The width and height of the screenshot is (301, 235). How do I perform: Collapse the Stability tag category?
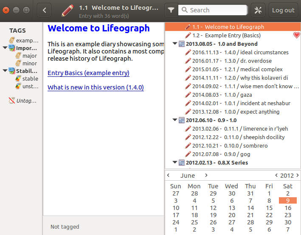[5, 70]
